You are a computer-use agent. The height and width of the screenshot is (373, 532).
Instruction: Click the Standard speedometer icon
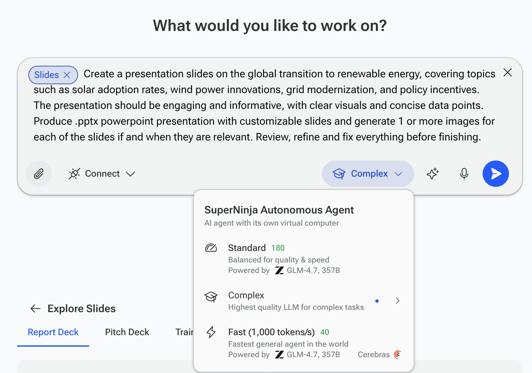click(x=211, y=248)
